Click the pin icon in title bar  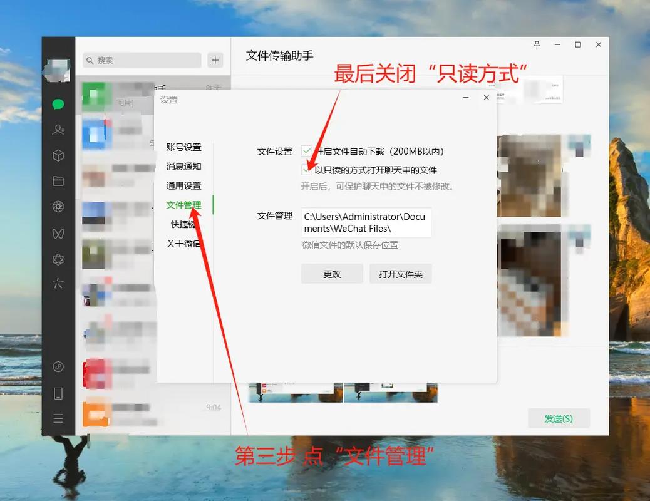(x=537, y=44)
